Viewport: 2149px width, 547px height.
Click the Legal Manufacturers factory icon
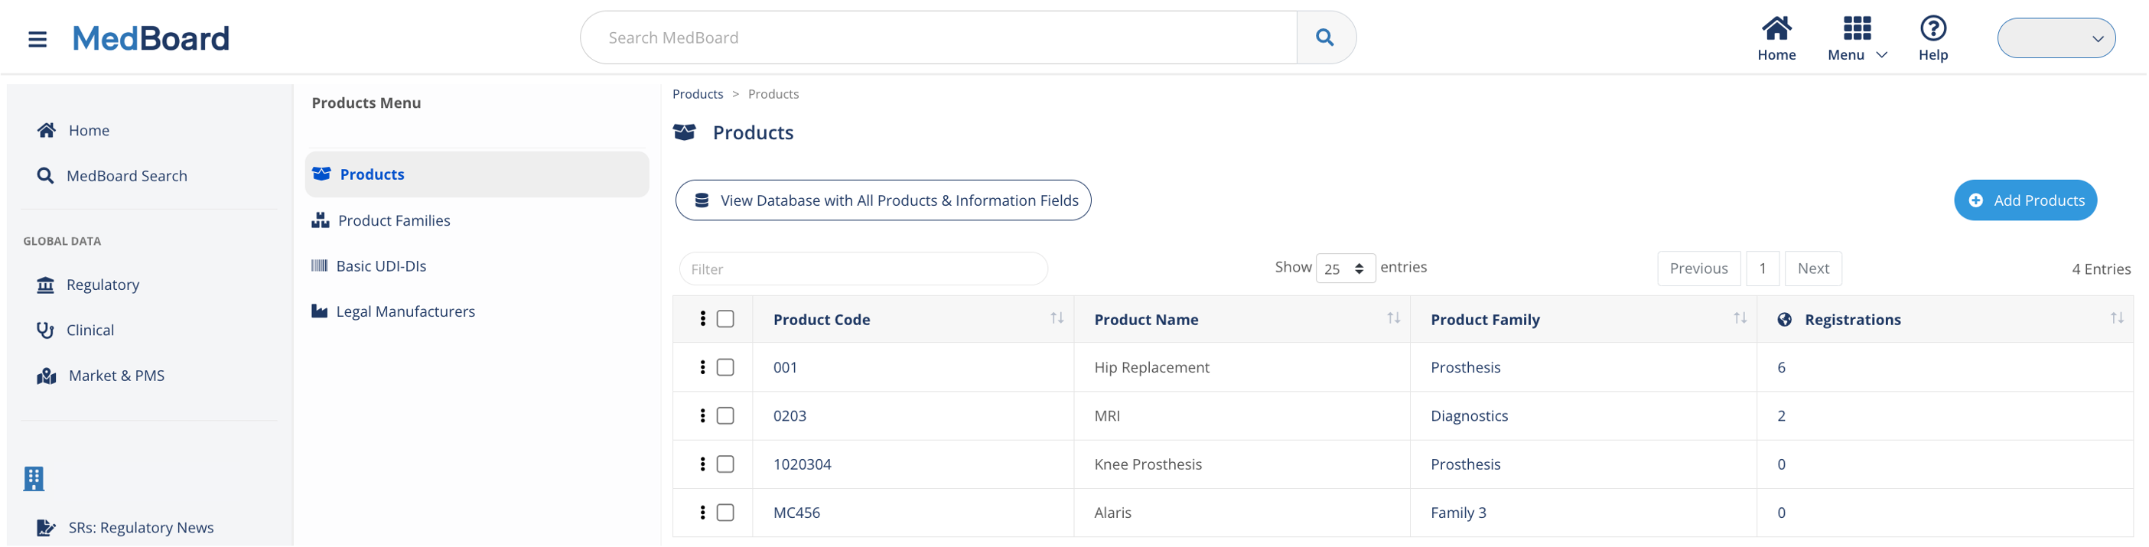click(320, 311)
